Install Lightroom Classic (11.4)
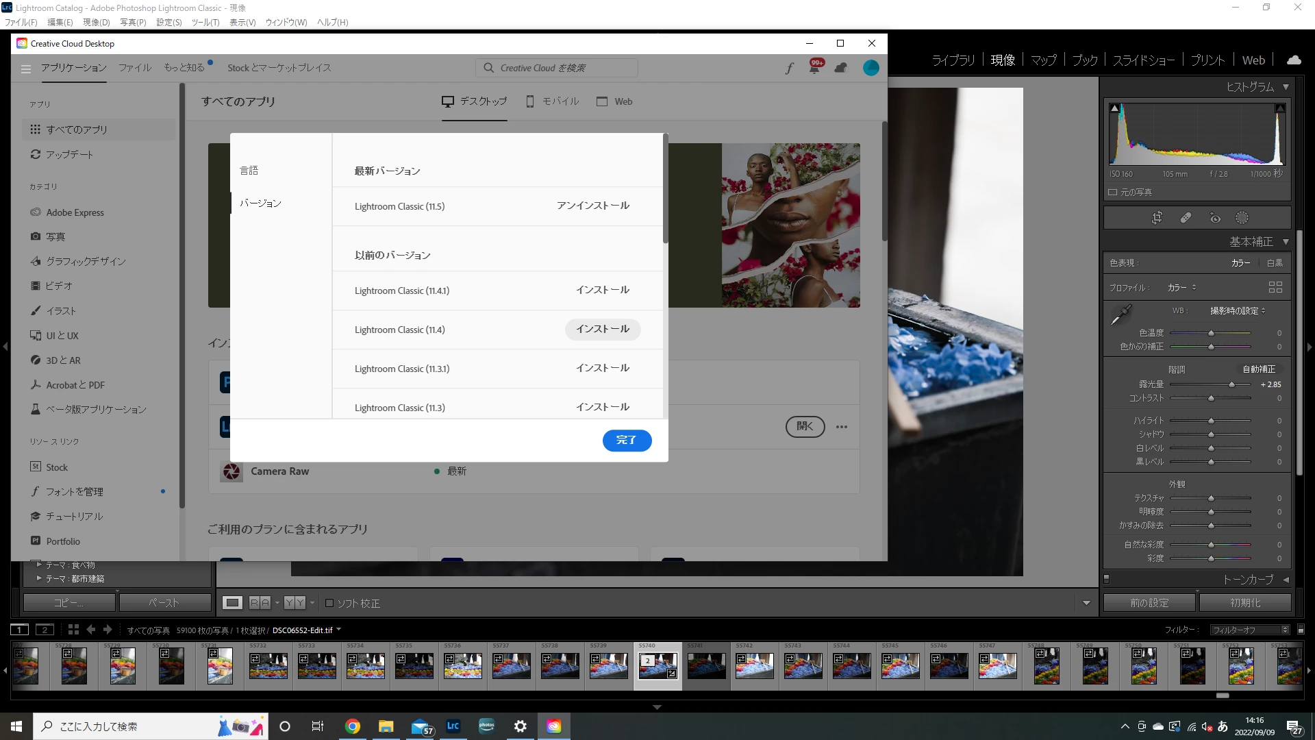 coord(602,330)
